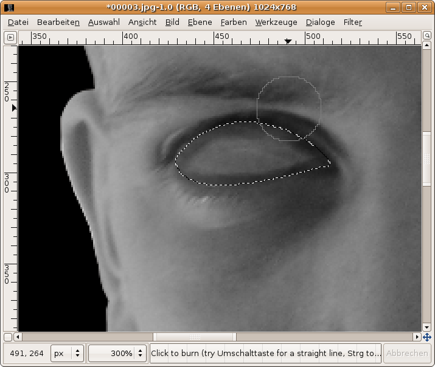Click the horizontal scrollbar thumb
Image resolution: width=435 pixels, height=367 pixels.
(x=195, y=337)
